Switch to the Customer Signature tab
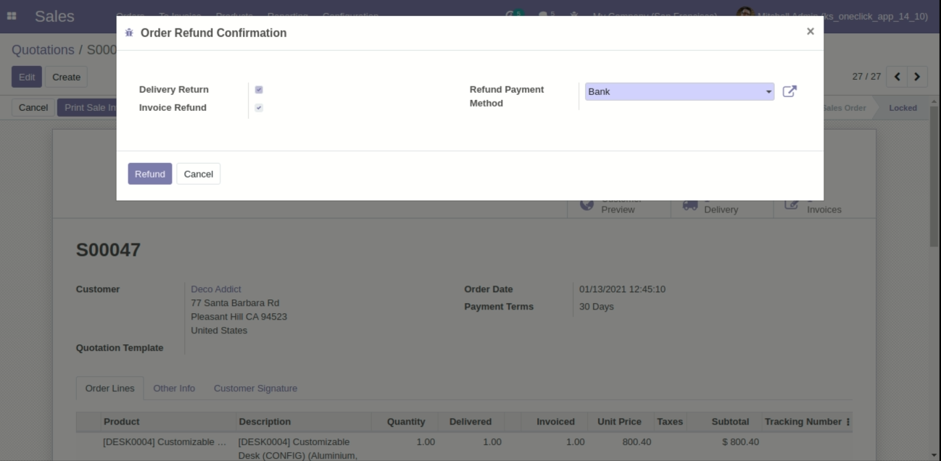The height and width of the screenshot is (461, 941). click(255, 388)
